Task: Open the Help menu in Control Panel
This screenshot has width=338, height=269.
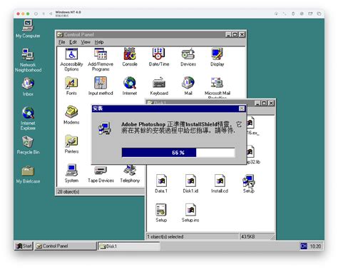Action: pos(99,42)
